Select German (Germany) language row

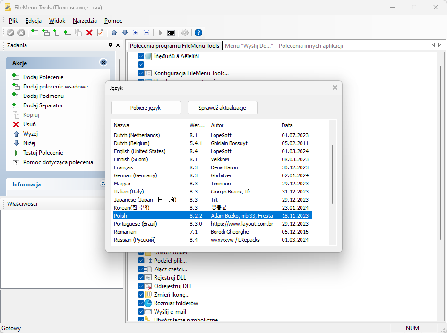coord(213,175)
